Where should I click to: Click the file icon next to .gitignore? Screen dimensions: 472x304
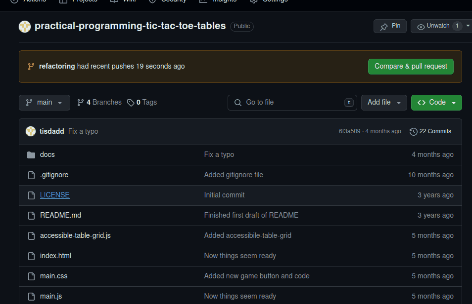point(31,174)
